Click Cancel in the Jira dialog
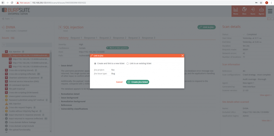The height and width of the screenshot is (136, 274). coord(119,82)
